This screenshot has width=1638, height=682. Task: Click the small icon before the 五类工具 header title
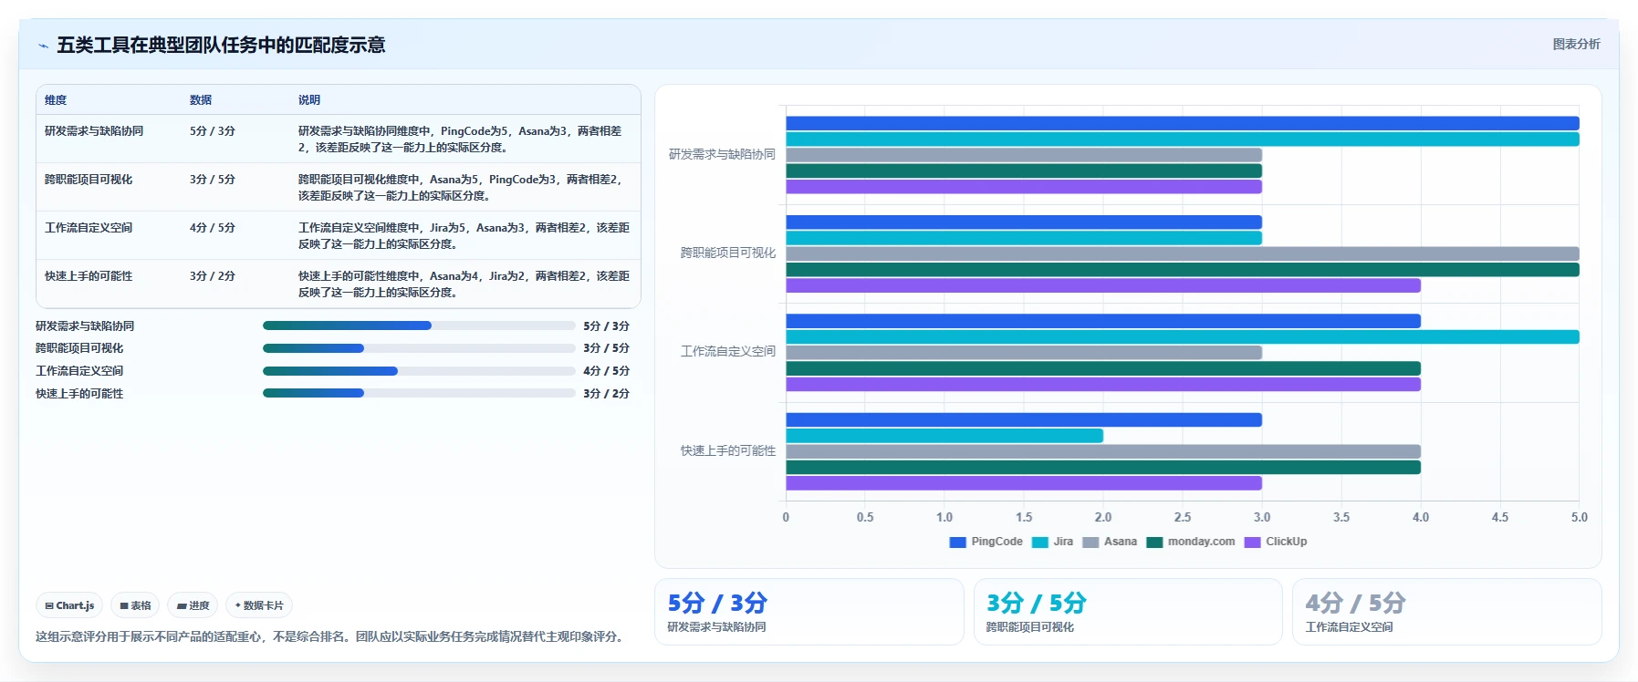pyautogui.click(x=43, y=46)
